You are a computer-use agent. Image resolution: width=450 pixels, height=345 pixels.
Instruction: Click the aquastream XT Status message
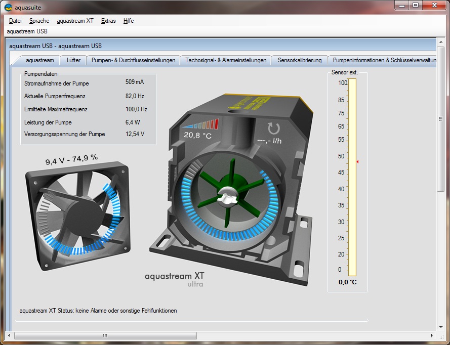(98, 311)
